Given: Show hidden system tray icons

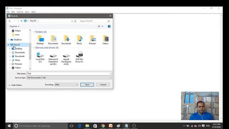Looking at the screenshot, I should click(x=184, y=126).
